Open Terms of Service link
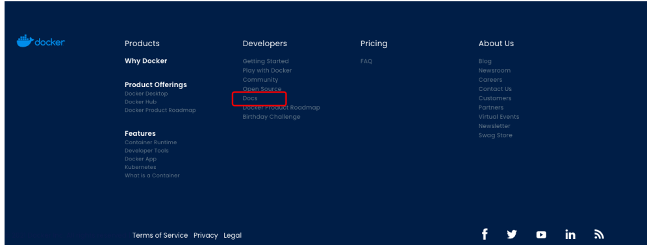 click(x=160, y=235)
